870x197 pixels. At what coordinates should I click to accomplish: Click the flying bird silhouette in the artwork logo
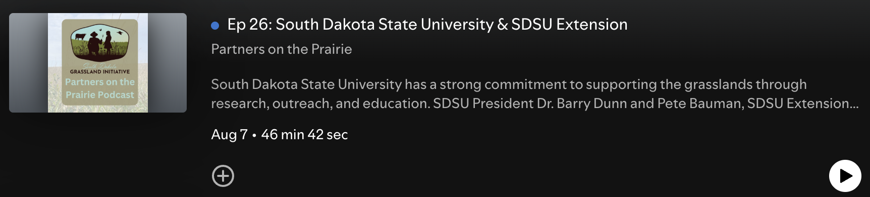point(120,33)
